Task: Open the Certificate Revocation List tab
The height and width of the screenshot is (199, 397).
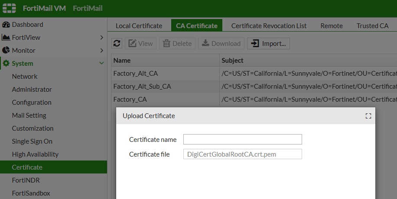Action: [269, 26]
